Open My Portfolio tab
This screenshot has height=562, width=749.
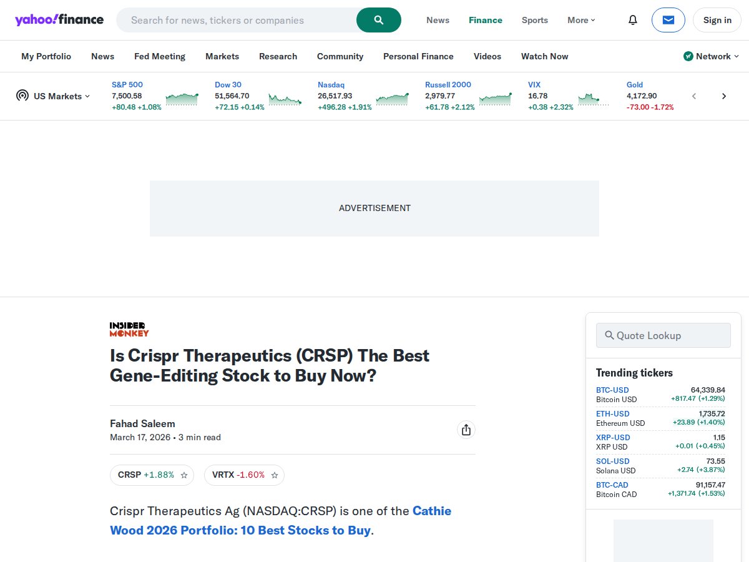(x=46, y=56)
